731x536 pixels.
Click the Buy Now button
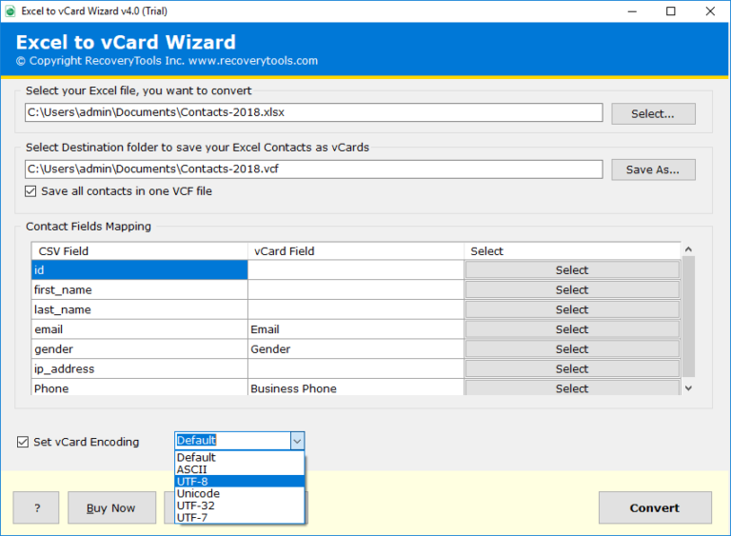(x=111, y=507)
